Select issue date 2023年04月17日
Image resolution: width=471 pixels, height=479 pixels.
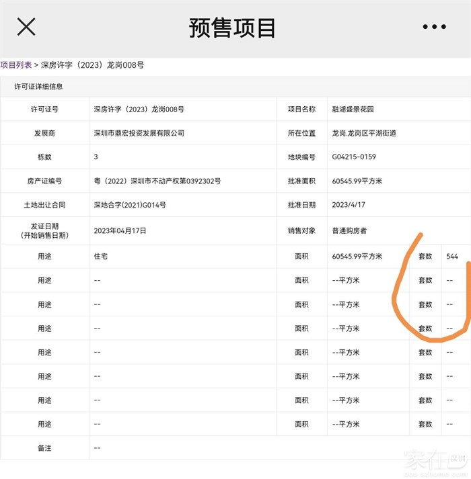coord(120,230)
